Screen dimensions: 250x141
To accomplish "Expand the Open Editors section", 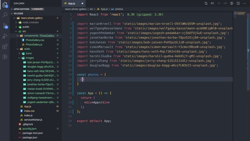I will point(21,9).
